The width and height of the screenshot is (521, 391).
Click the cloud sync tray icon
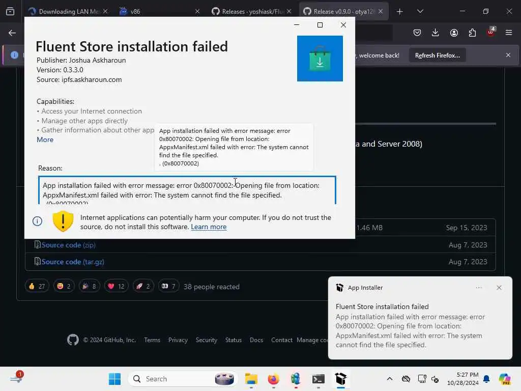[406, 379]
